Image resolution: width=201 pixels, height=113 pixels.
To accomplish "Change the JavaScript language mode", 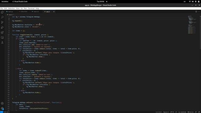I will tap(182, 112).
